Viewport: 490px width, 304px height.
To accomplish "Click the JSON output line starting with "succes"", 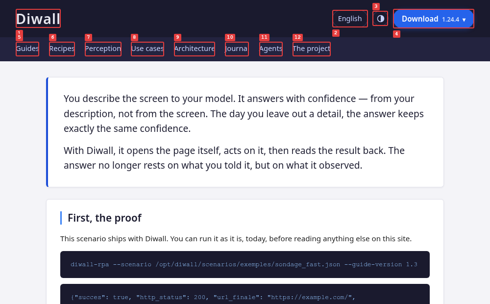I will [213, 297].
